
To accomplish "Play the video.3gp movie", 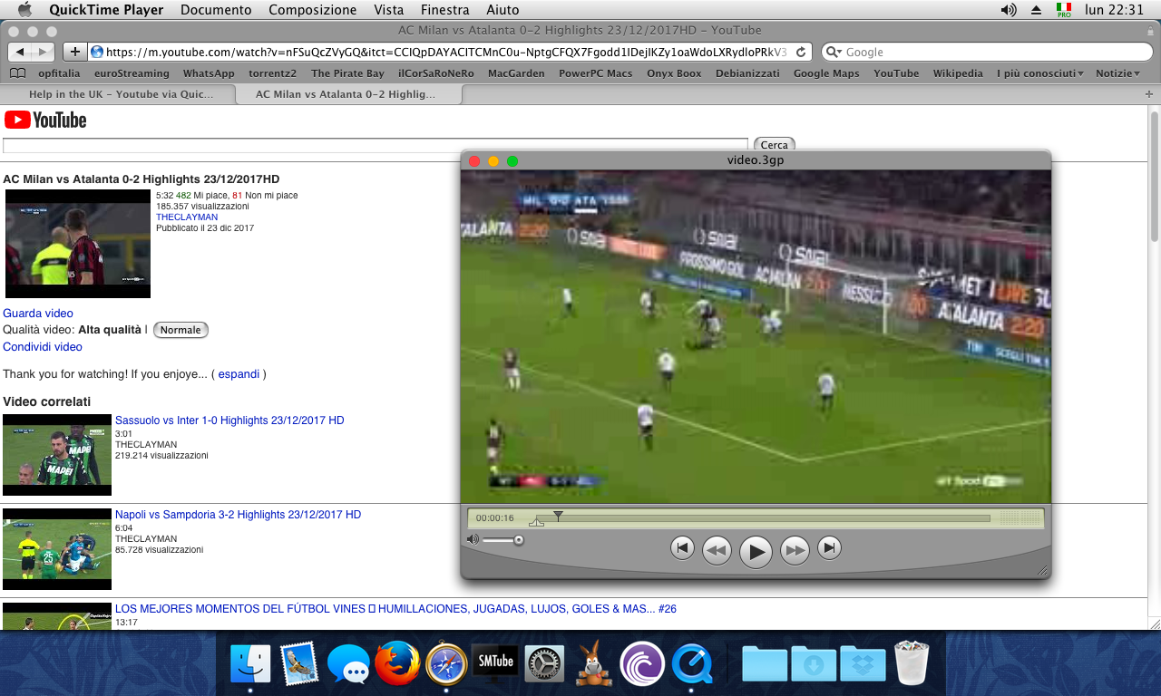I will pyautogui.click(x=756, y=551).
